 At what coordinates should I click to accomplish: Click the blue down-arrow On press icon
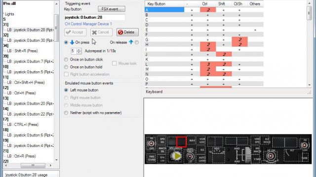point(72,42)
